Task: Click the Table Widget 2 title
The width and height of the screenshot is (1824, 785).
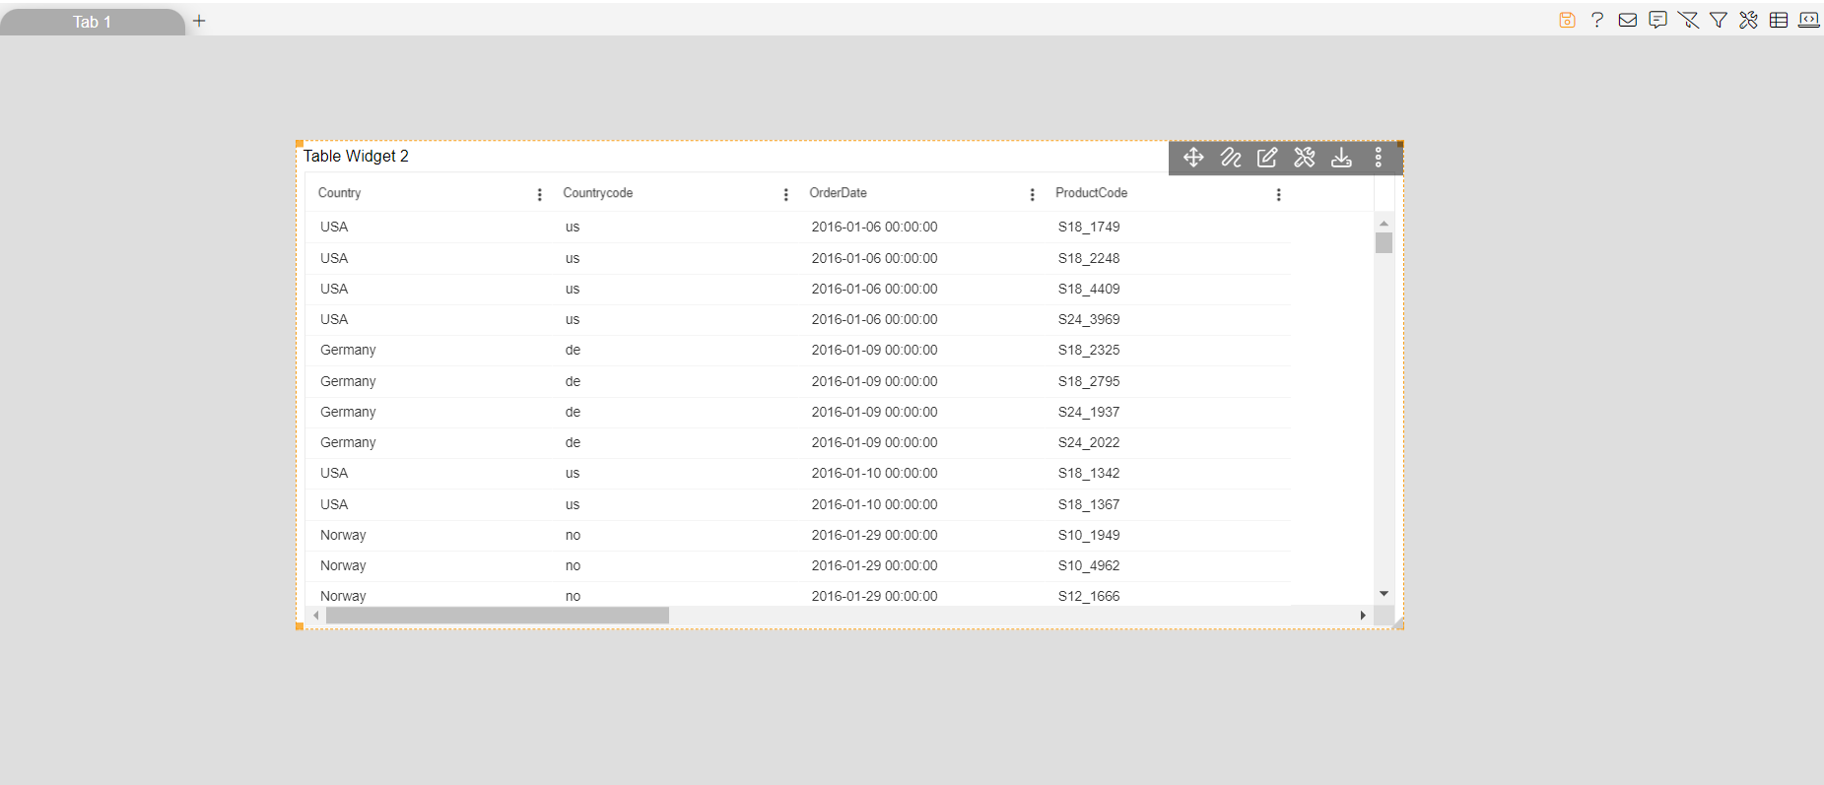Action: [x=356, y=156]
